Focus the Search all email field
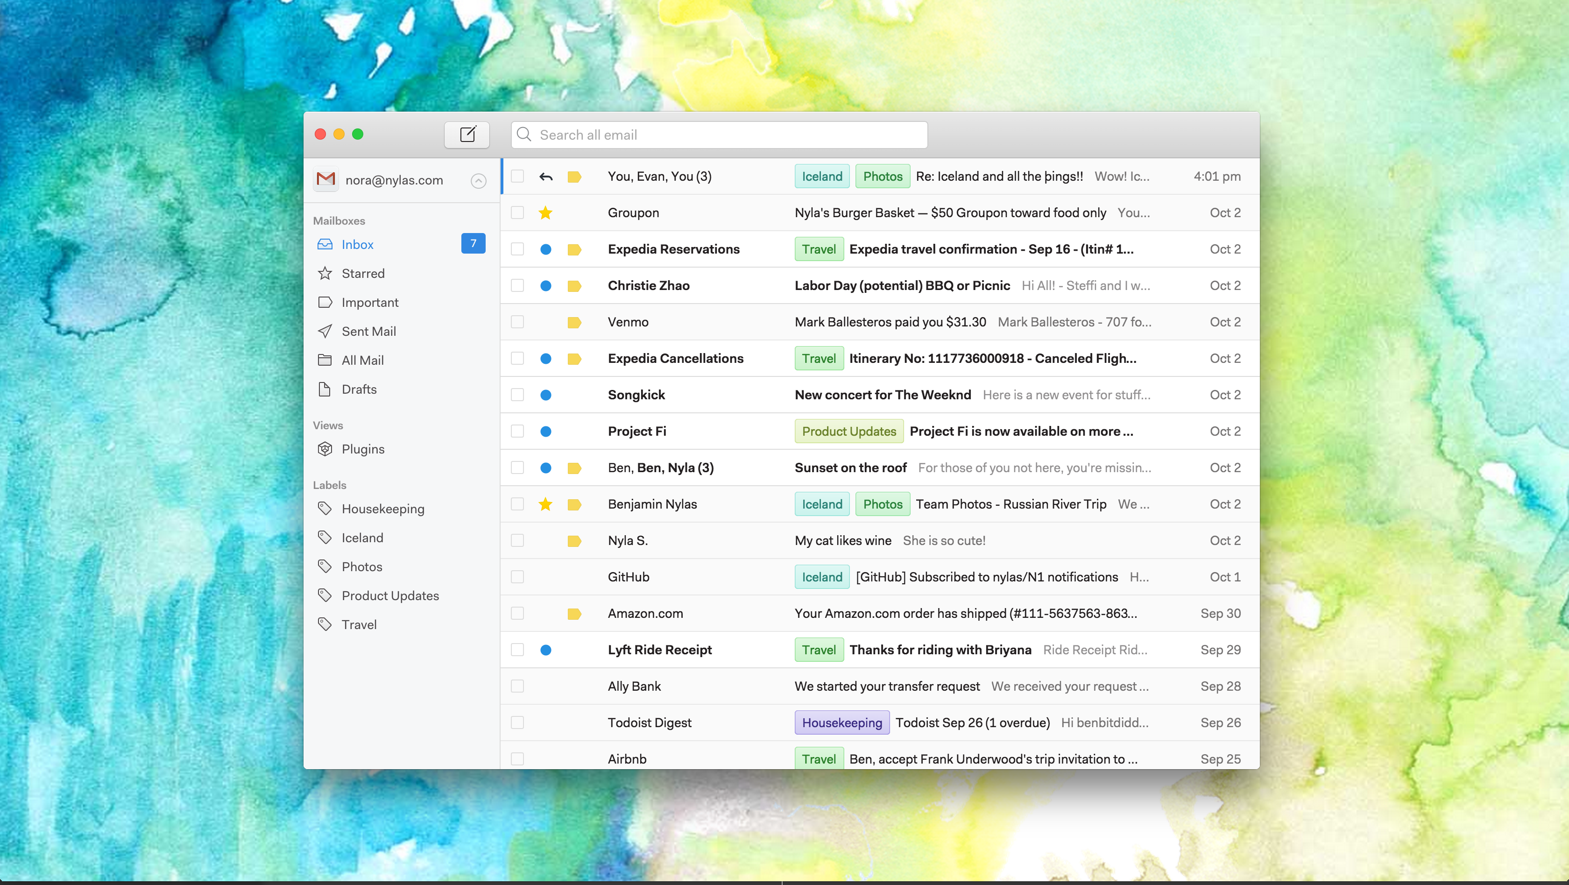 [719, 135]
